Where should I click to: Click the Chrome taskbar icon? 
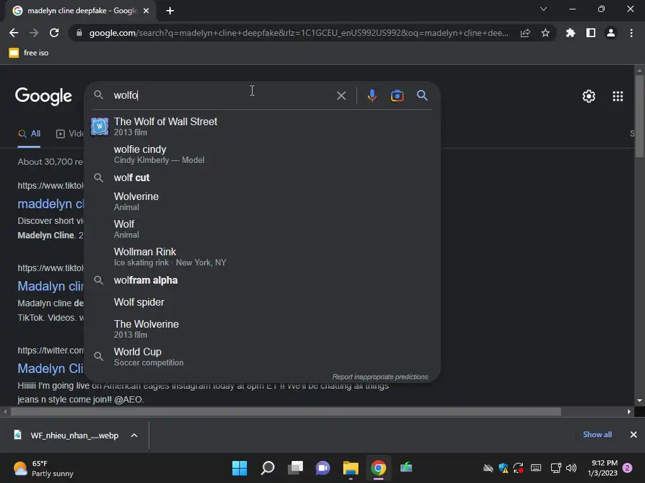379,468
